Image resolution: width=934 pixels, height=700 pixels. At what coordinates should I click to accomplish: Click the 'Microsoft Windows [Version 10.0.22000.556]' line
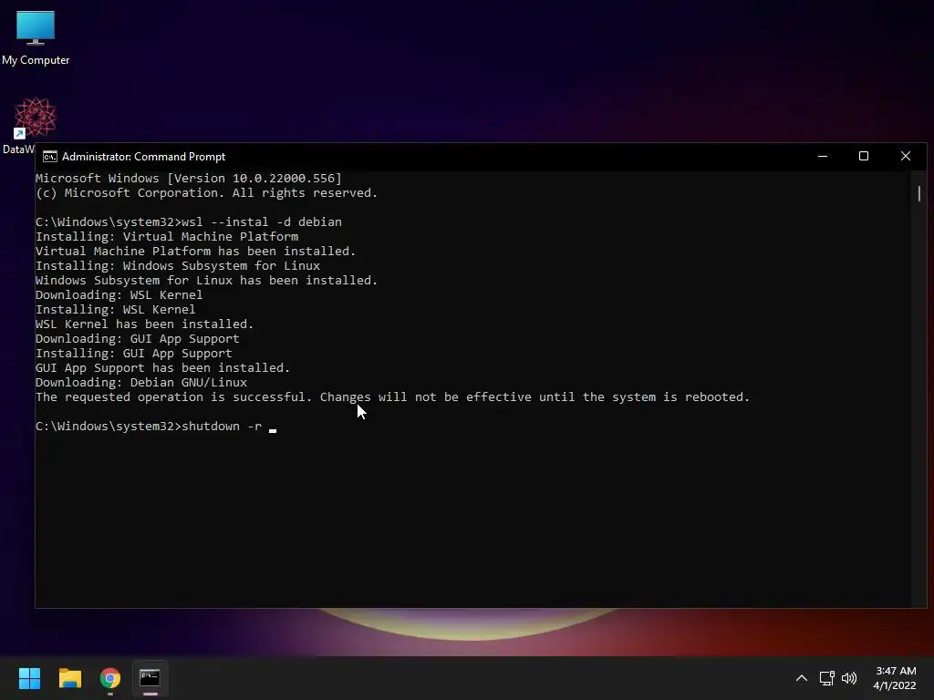[189, 178]
